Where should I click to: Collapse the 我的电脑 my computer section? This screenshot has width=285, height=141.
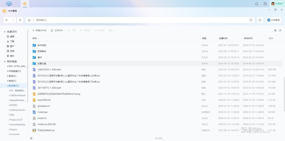(x=5, y=61)
